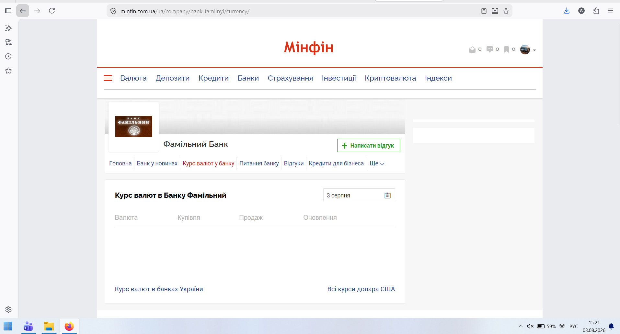Go back to the previous page

click(23, 11)
